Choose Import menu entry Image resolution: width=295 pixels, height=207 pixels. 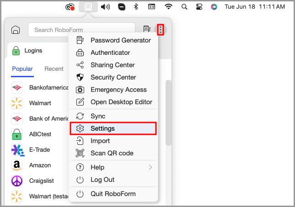click(x=113, y=141)
